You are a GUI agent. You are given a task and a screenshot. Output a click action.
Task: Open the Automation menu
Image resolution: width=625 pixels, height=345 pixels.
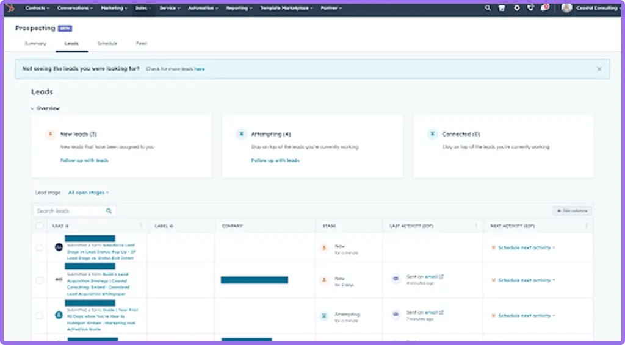click(203, 8)
